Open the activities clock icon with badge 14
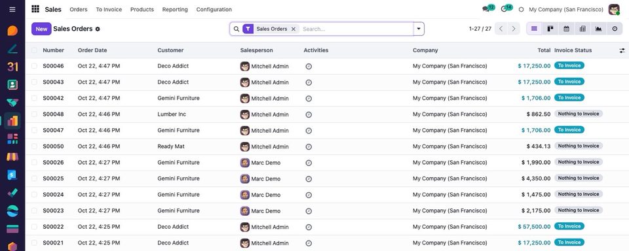Image resolution: width=629 pixels, height=251 pixels. [506, 8]
